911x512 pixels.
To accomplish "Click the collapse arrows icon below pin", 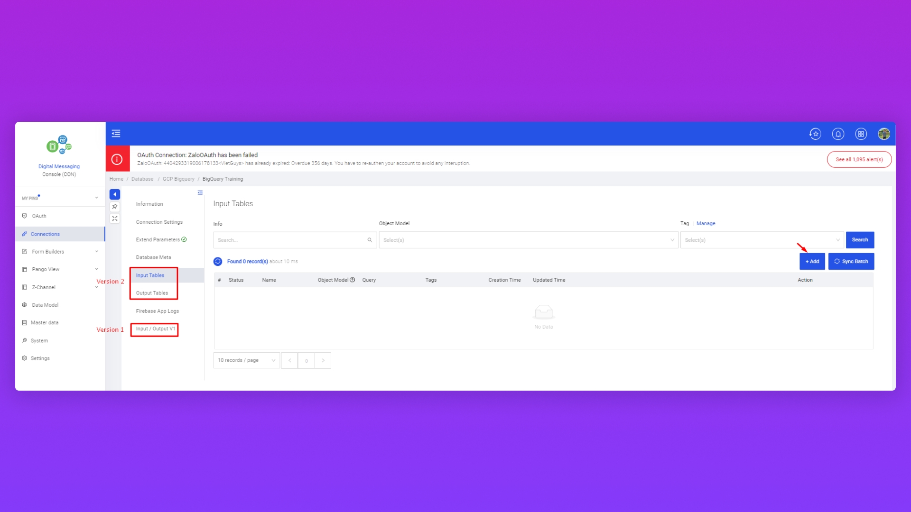I will click(115, 219).
